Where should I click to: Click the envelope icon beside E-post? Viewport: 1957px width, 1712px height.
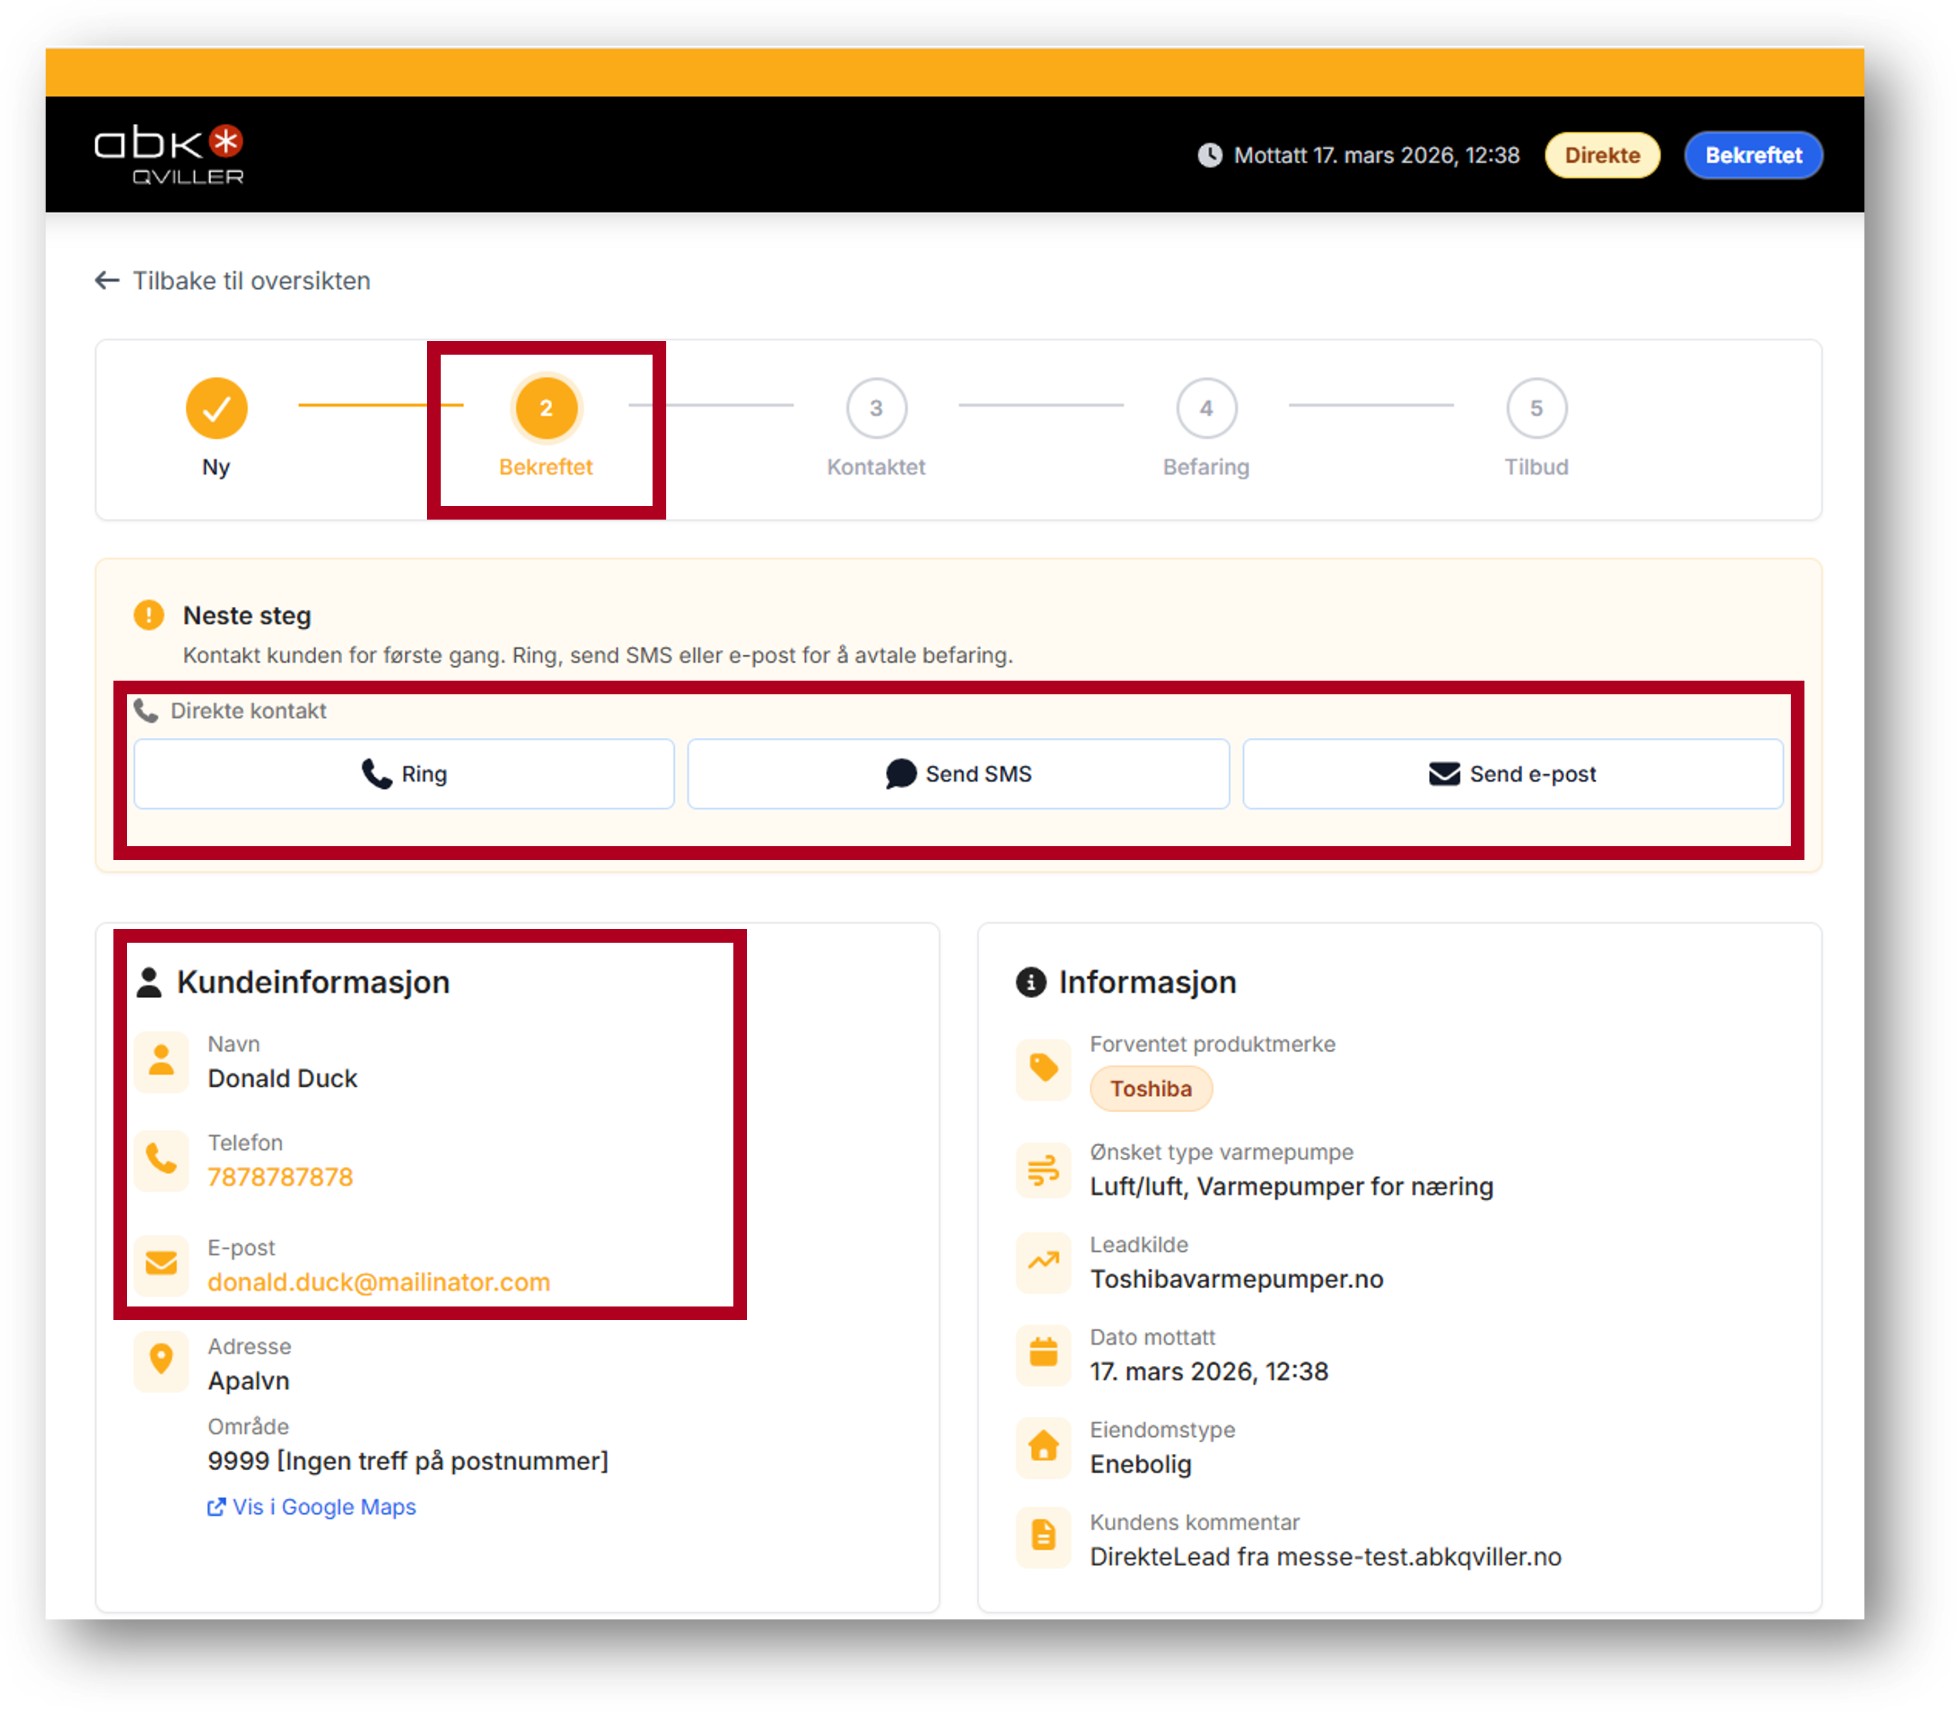tap(162, 1264)
